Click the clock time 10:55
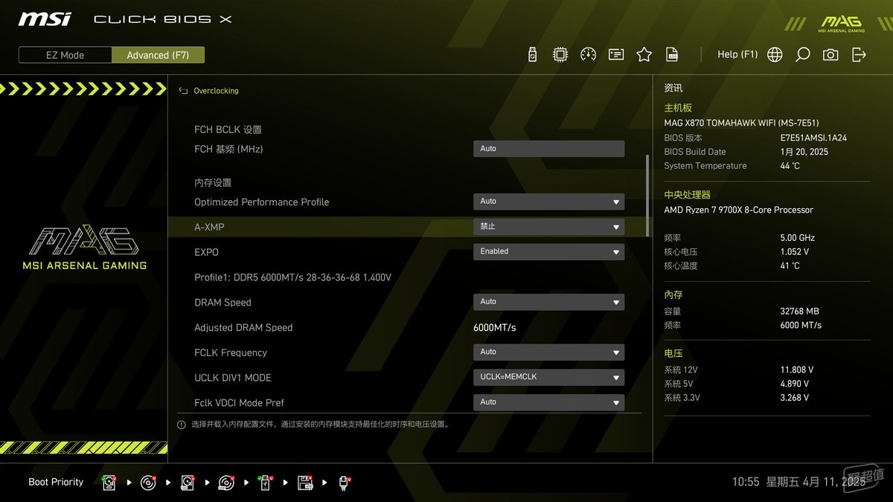This screenshot has width=893, height=502. point(746,482)
